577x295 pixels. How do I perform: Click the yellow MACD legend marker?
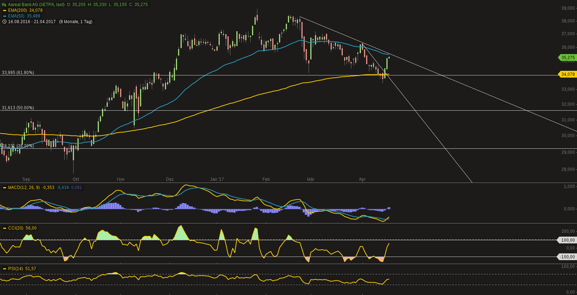(x=5, y=188)
